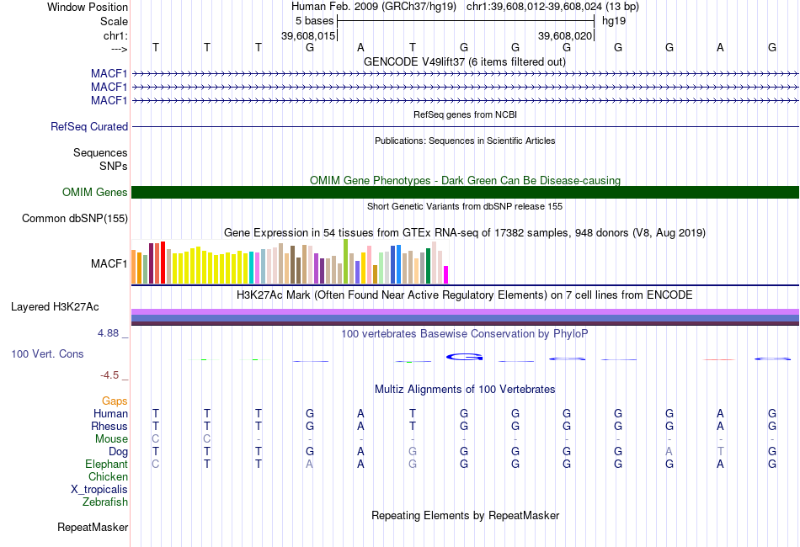Click the SNPs track label
Viewport: 800px width, 547px height.
tap(114, 166)
